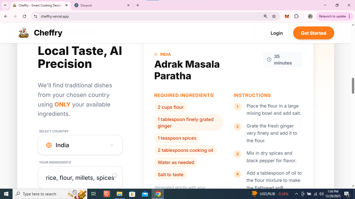Click the clock icon beside 35 minutes
The height and width of the screenshot is (199, 355).
pos(269,60)
